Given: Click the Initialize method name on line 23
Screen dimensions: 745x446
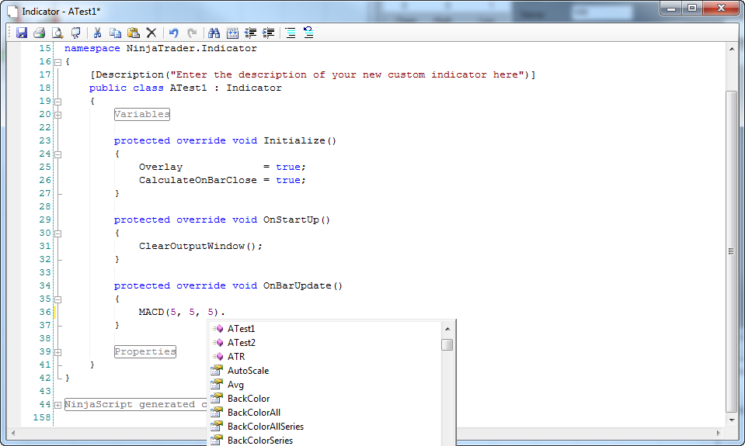Looking at the screenshot, I should pos(294,141).
